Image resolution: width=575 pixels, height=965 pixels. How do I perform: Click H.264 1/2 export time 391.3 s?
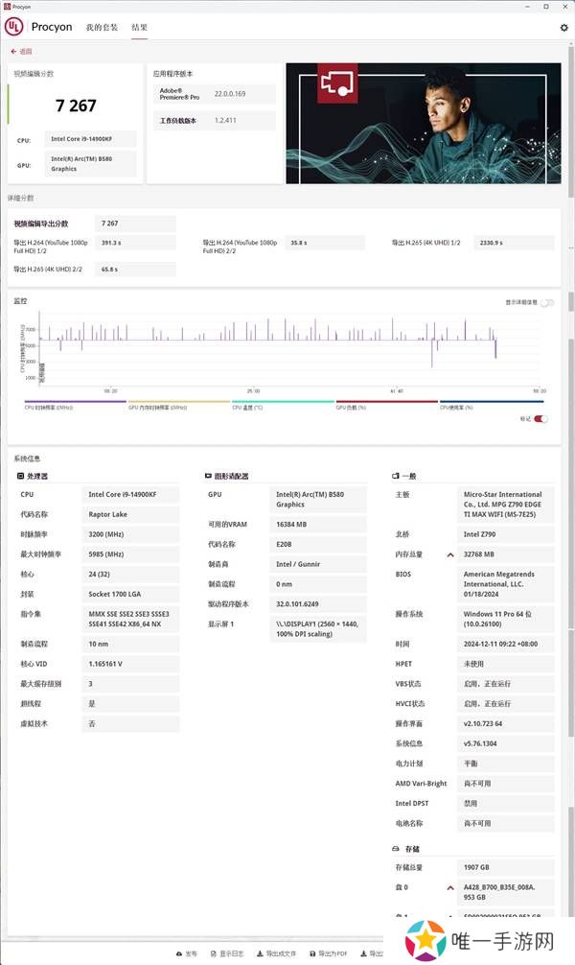pyautogui.click(x=135, y=243)
